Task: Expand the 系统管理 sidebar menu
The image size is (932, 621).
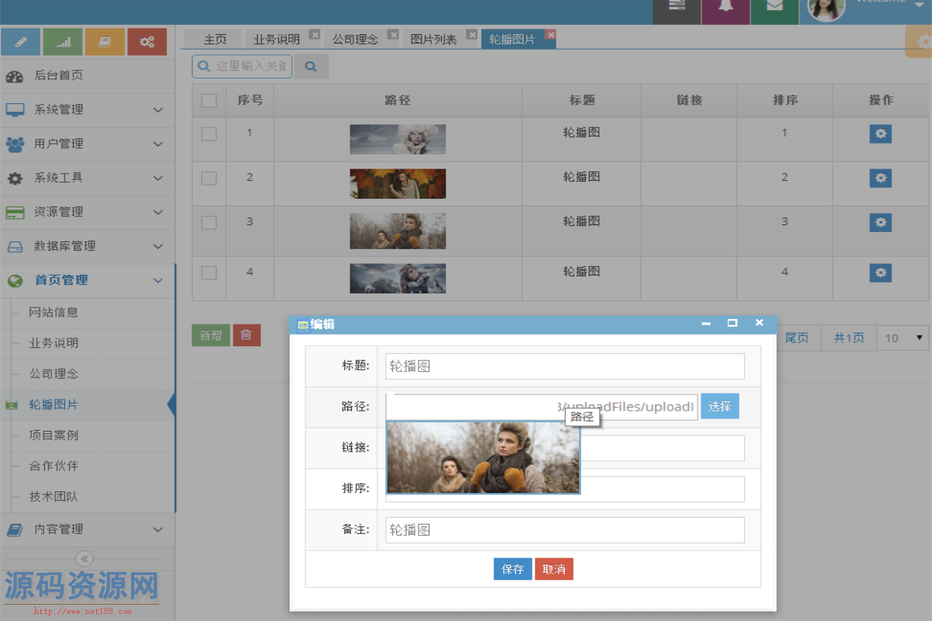Action: 87,109
